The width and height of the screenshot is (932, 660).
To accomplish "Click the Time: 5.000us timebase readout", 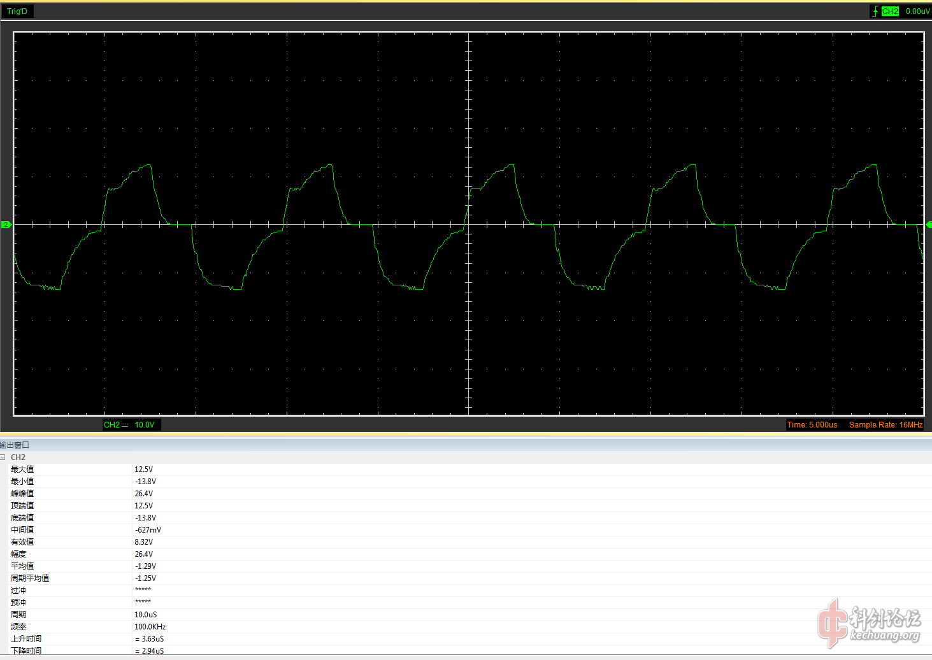I will [x=812, y=425].
